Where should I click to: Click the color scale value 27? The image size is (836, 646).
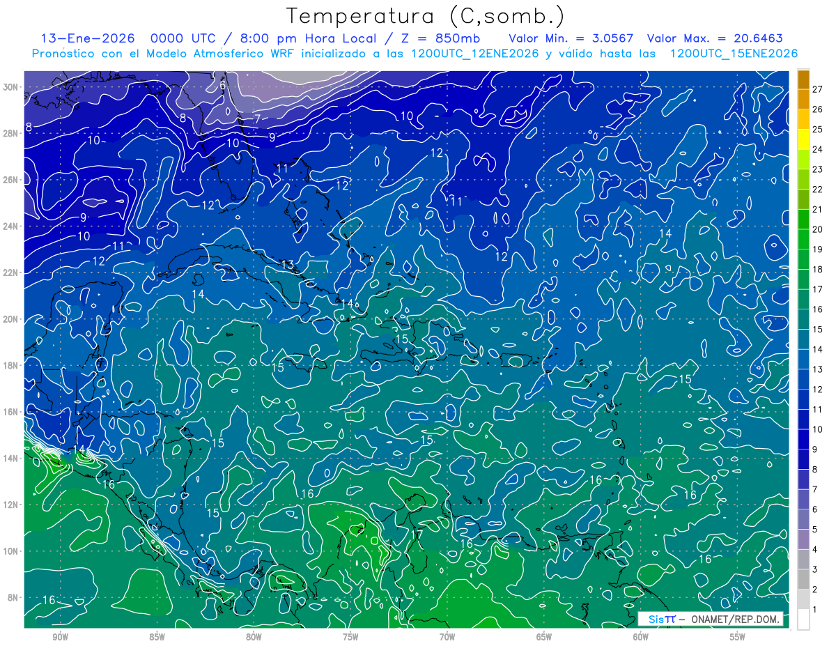tap(819, 89)
